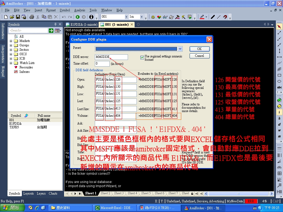Viewport: 283px width, 212px height.
Task: Click the Paste icon
Action: click(50, 17)
